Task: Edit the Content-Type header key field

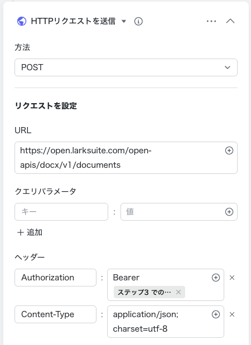Action: 55,314
